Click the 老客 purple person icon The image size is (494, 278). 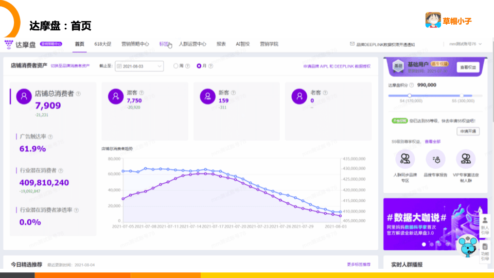299,96
